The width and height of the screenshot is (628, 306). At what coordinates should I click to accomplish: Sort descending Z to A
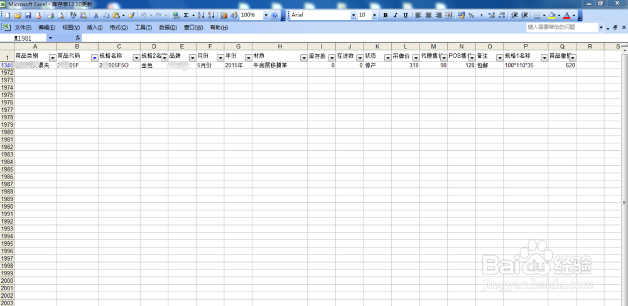[211, 15]
